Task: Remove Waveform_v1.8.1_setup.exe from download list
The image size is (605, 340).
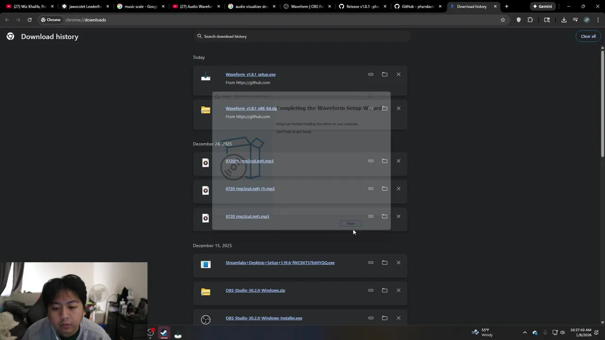Action: coord(398,74)
